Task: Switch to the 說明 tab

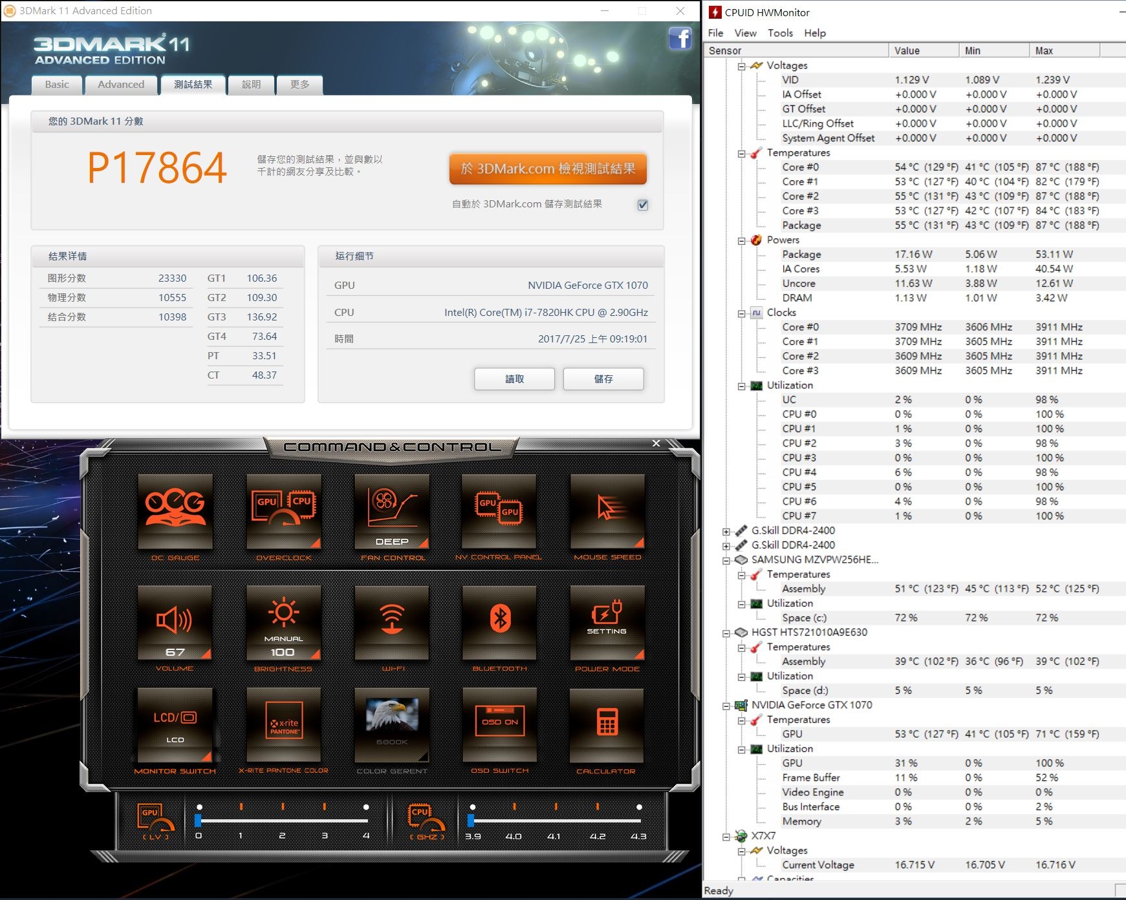Action: coord(251,85)
